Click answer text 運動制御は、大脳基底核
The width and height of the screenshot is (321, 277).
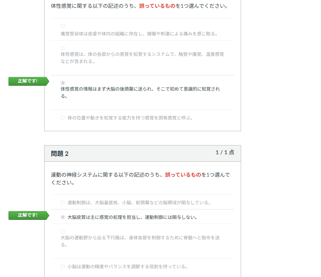pyautogui.click(x=139, y=203)
